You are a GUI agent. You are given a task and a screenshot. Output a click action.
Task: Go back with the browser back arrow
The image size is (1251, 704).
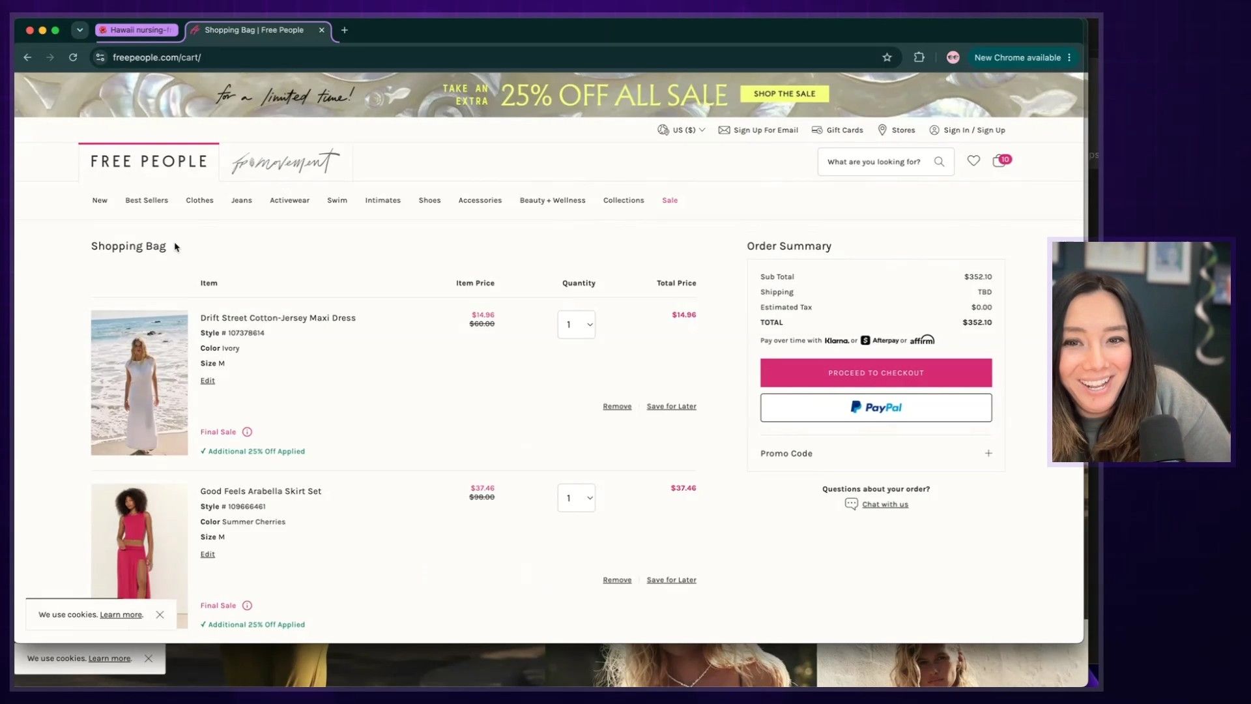click(27, 57)
